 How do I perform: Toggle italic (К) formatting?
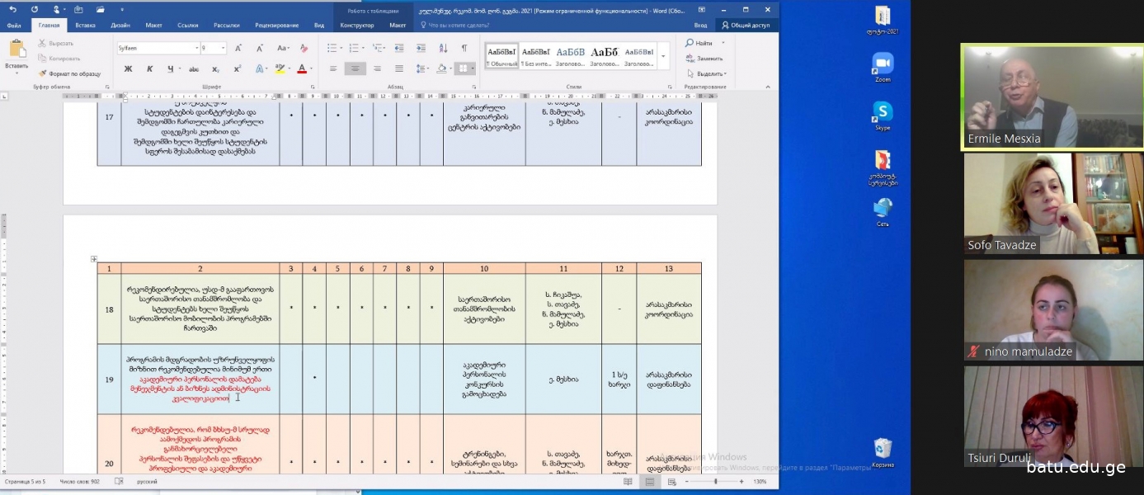tap(151, 68)
